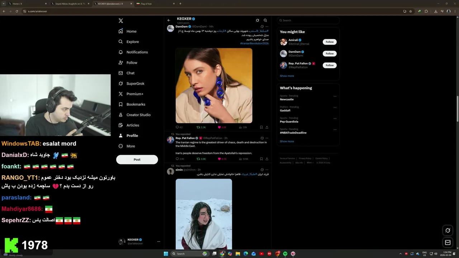Open Windows Start menu
The width and height of the screenshot is (459, 258).
coord(166,254)
